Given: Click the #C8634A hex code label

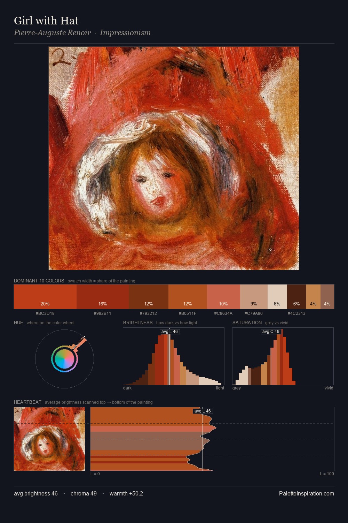Looking at the screenshot, I should tap(223, 313).
